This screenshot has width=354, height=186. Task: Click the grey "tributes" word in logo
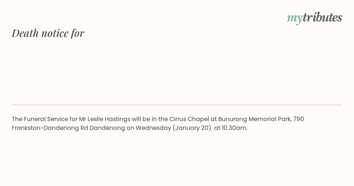pos(322,17)
